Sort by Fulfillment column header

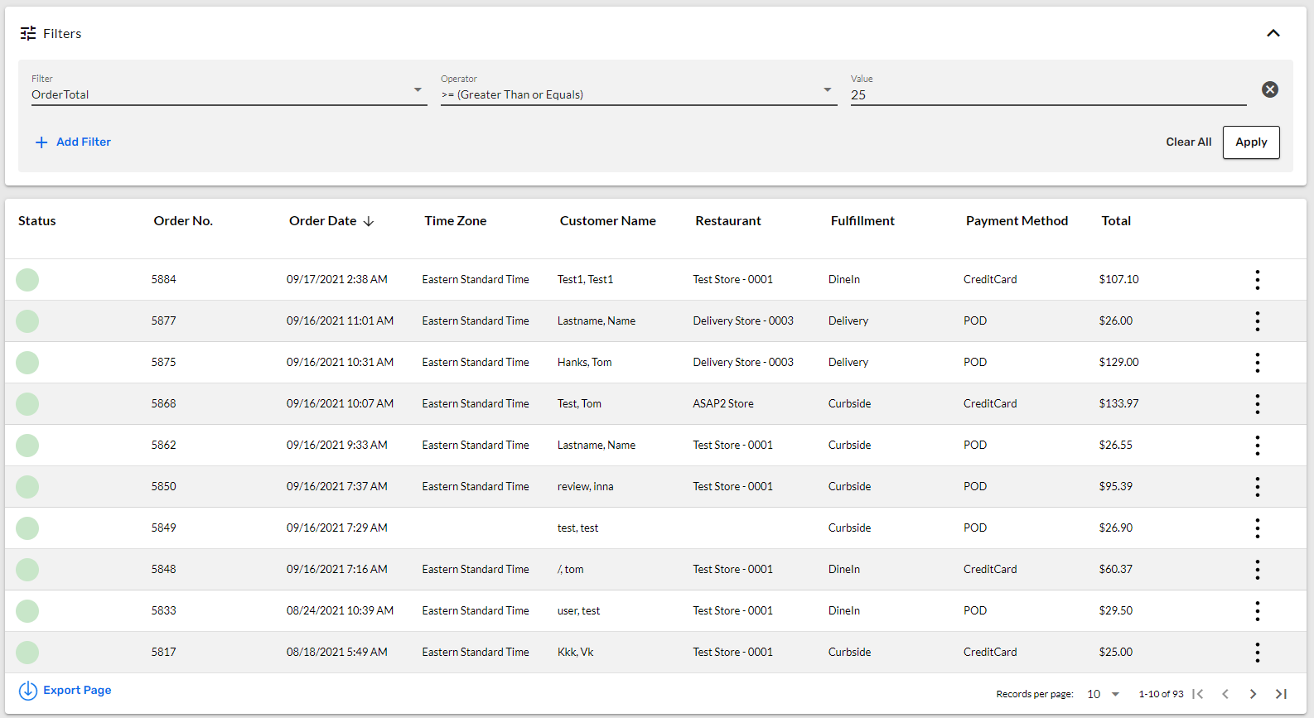pos(862,221)
